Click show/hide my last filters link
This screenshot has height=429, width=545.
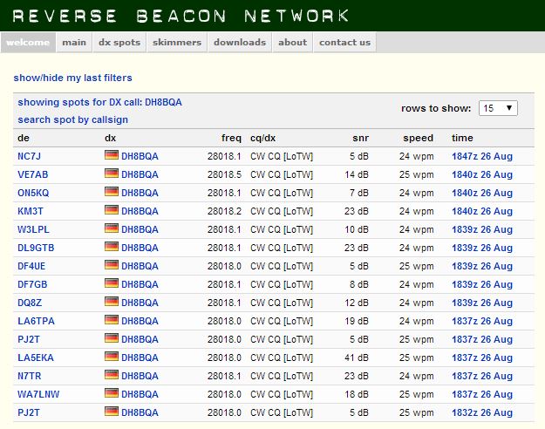[x=72, y=78]
